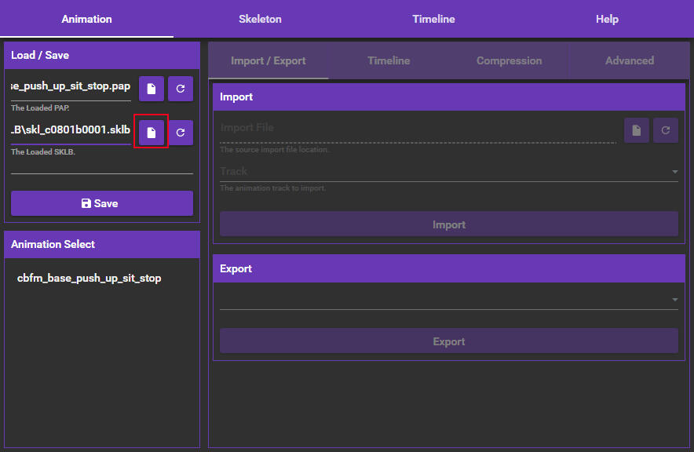
Task: Click the Import File path field
Action: click(418, 128)
